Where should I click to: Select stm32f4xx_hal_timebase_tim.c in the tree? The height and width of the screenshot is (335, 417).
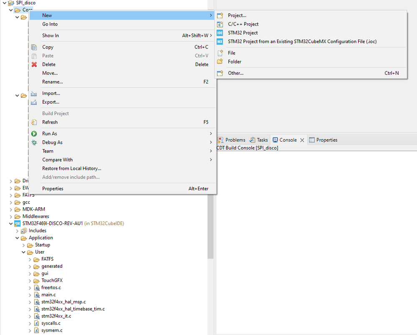pos(73,309)
